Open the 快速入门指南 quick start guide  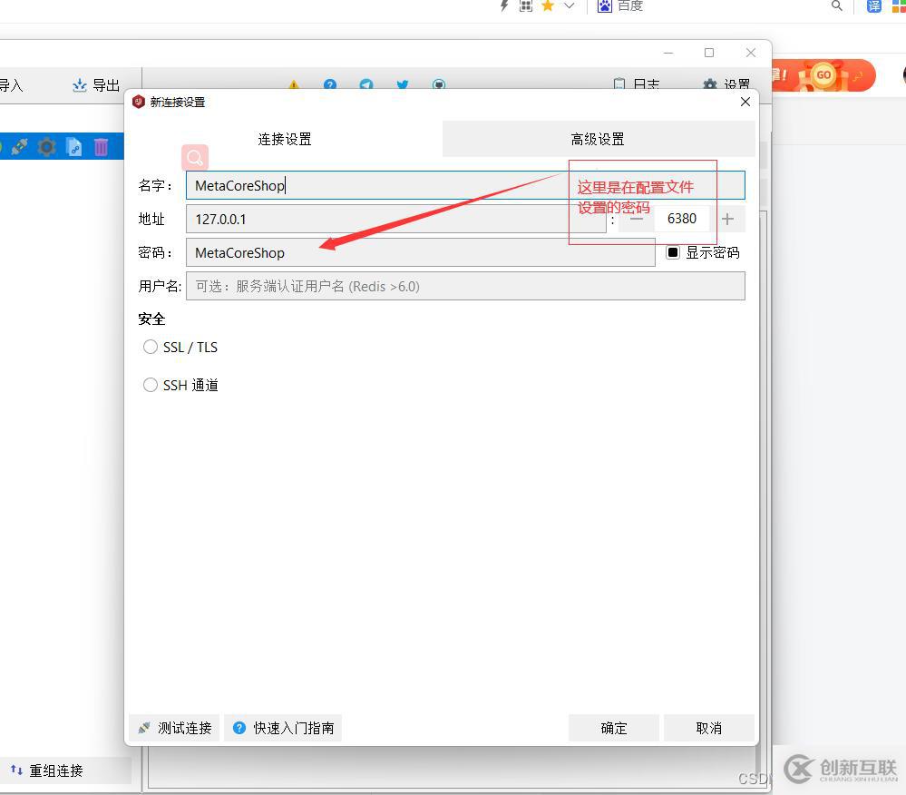click(x=283, y=728)
